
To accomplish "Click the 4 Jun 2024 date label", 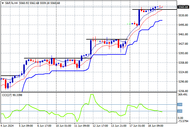I will pos(7,126).
